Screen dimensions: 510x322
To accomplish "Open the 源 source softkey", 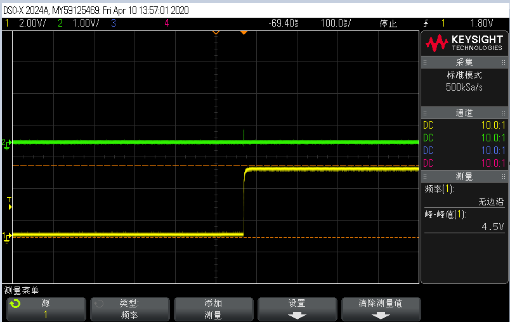I will [46, 309].
